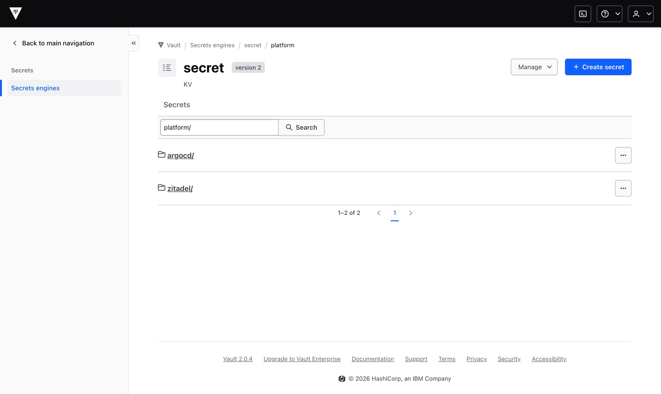Open the Privacy footer link
The width and height of the screenshot is (661, 394).
[477, 359]
